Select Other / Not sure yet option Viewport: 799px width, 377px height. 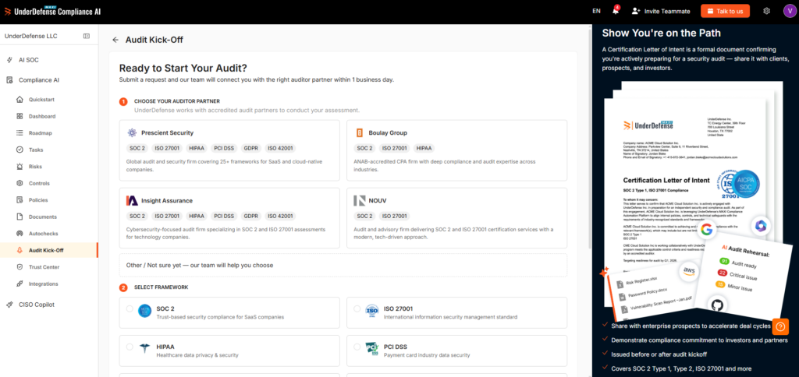coord(343,265)
